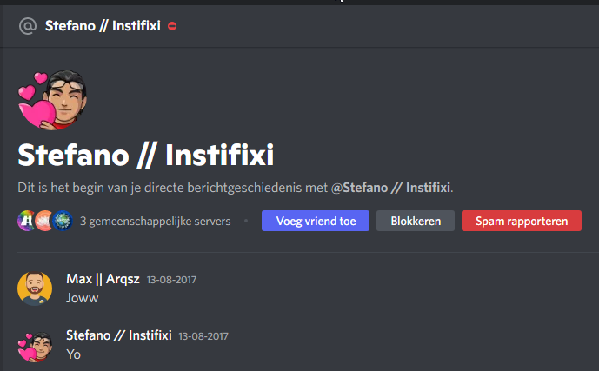This screenshot has width=599, height=371.
Task: Click 'Voeg vriend toe' to add friend
Action: tap(316, 221)
